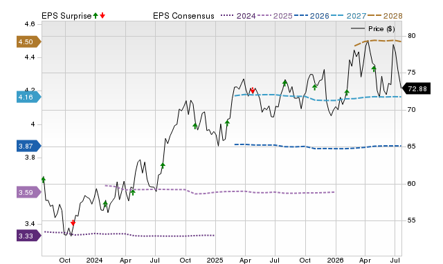Click the 55 price axis label

[412, 220]
